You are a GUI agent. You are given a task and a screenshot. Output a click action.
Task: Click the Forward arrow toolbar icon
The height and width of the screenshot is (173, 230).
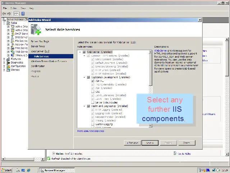(x=9, y=14)
